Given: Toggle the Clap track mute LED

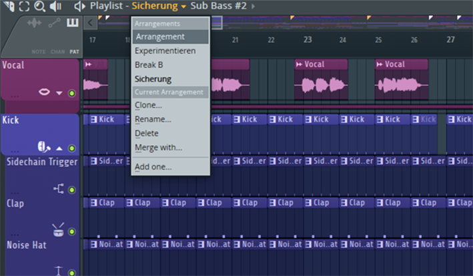Looking at the screenshot, I should [x=71, y=231].
